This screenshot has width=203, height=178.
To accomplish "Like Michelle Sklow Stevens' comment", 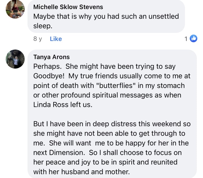I will tap(56, 39).
